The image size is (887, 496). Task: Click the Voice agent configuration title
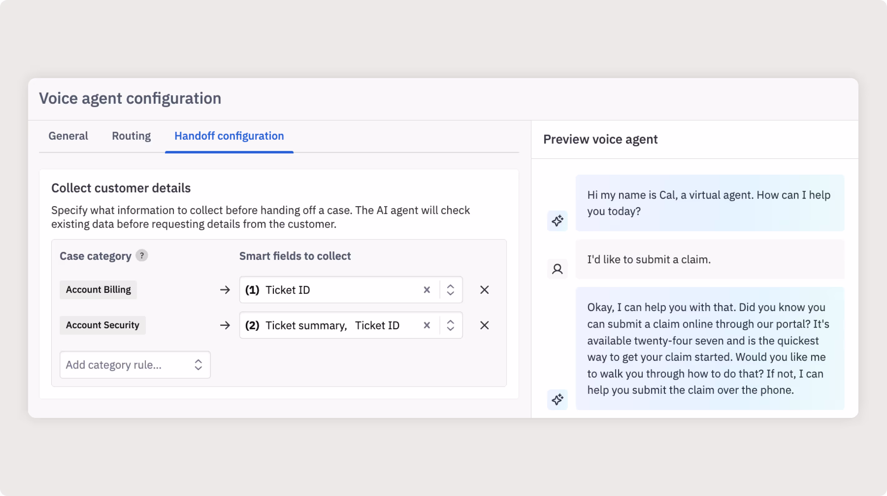pyautogui.click(x=130, y=98)
